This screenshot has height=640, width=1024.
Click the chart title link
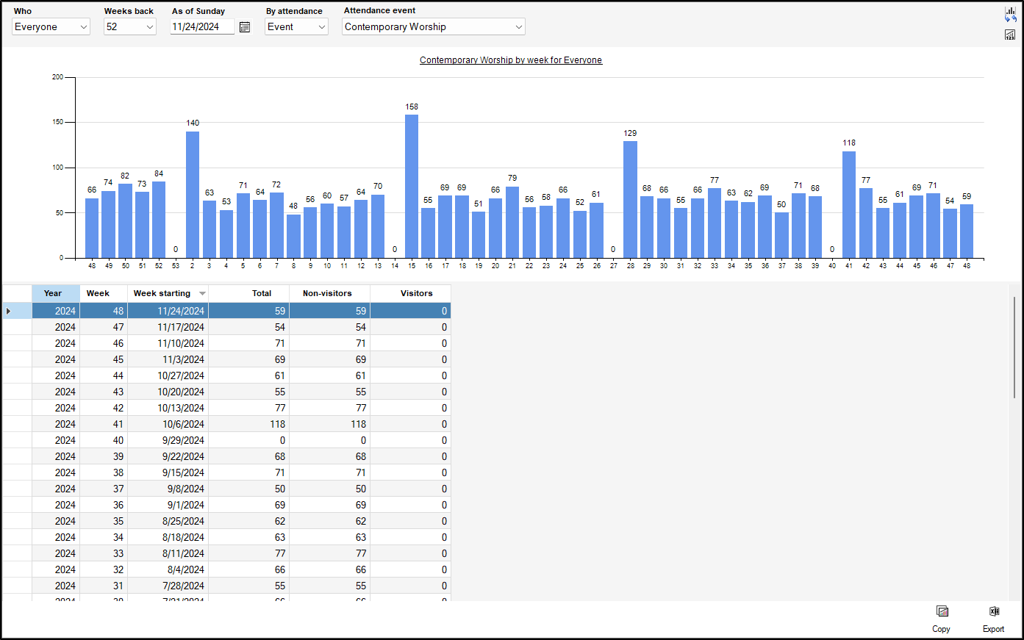(511, 60)
